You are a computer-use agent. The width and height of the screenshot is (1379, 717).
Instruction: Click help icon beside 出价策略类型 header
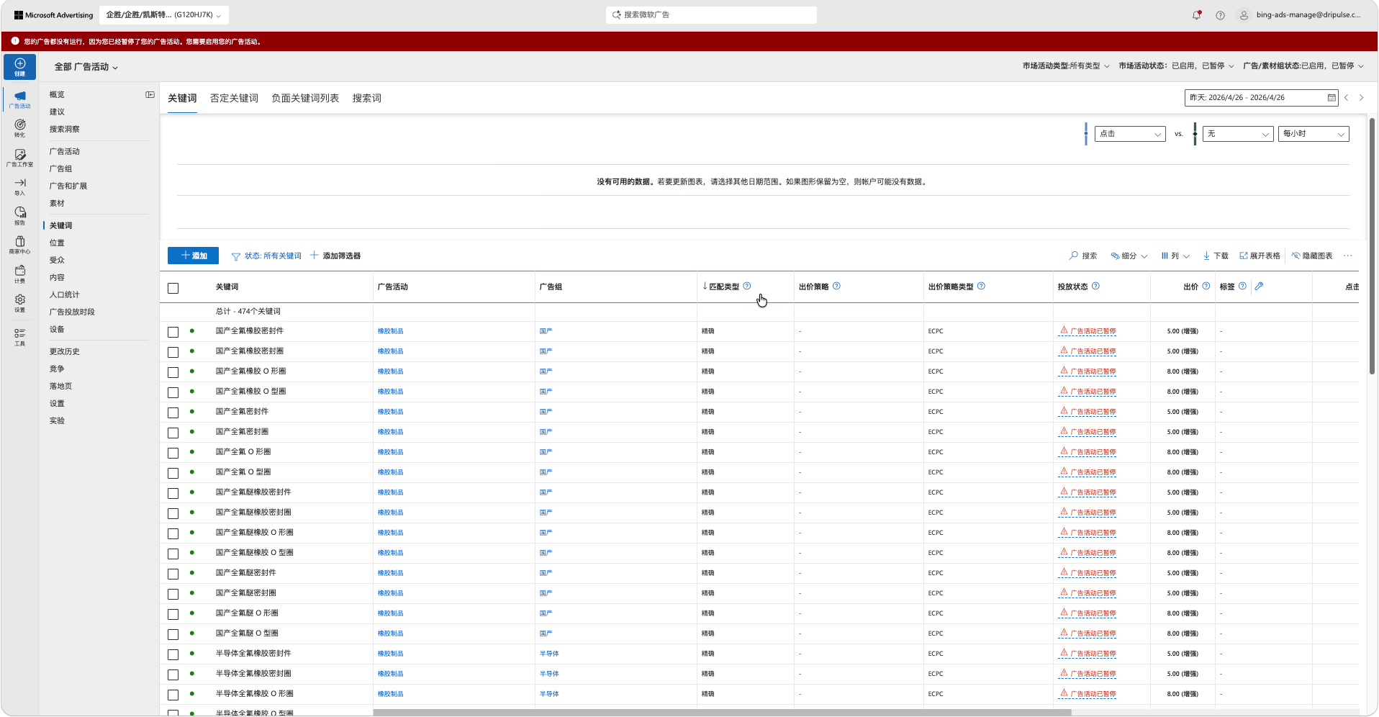click(981, 286)
